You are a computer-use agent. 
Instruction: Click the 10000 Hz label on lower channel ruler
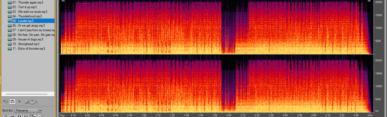pyautogui.click(x=379, y=86)
